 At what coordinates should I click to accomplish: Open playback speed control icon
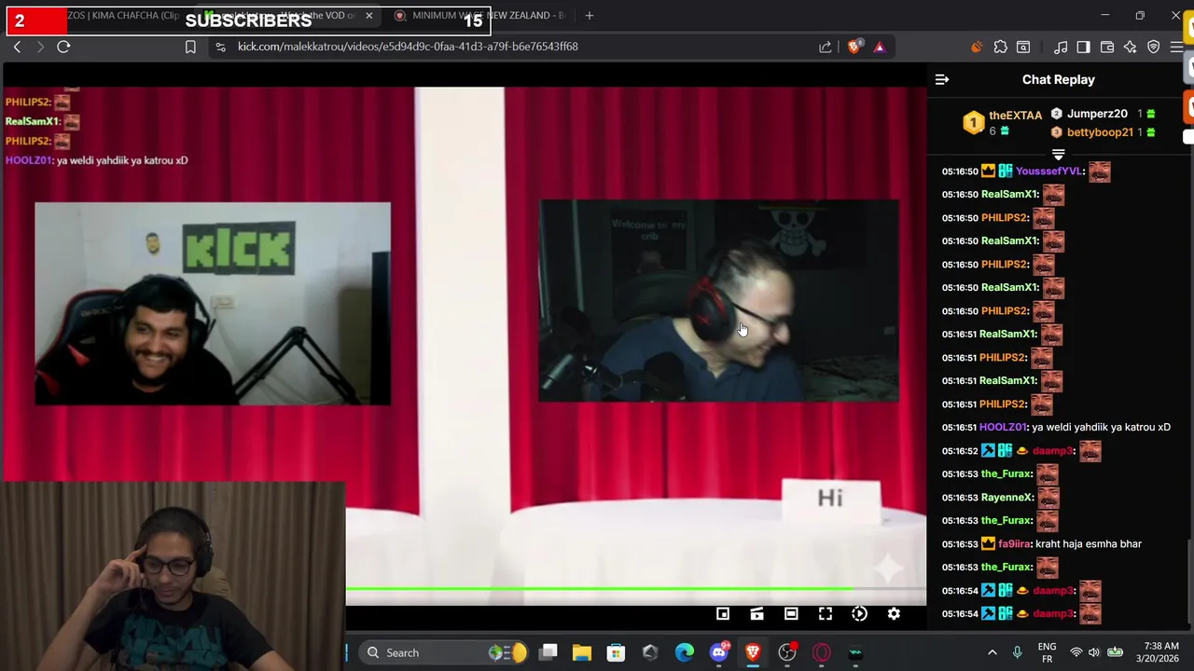(859, 614)
